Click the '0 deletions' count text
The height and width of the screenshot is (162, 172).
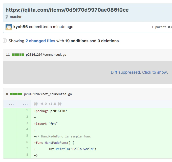[108, 41]
